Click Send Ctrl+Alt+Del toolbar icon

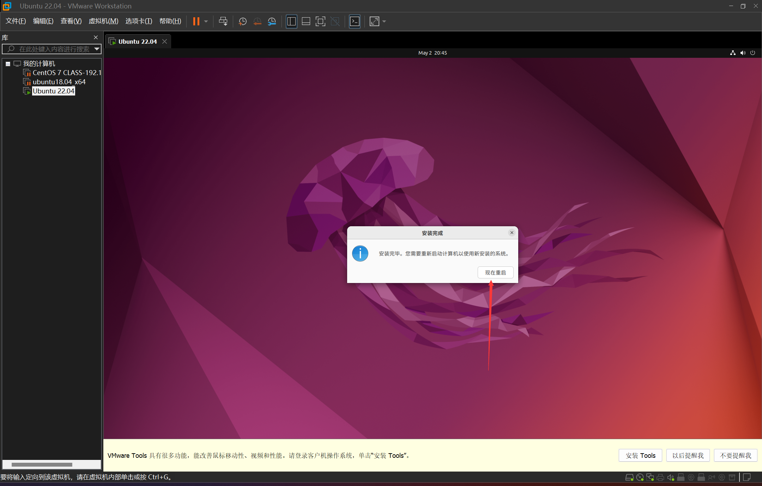pos(223,21)
